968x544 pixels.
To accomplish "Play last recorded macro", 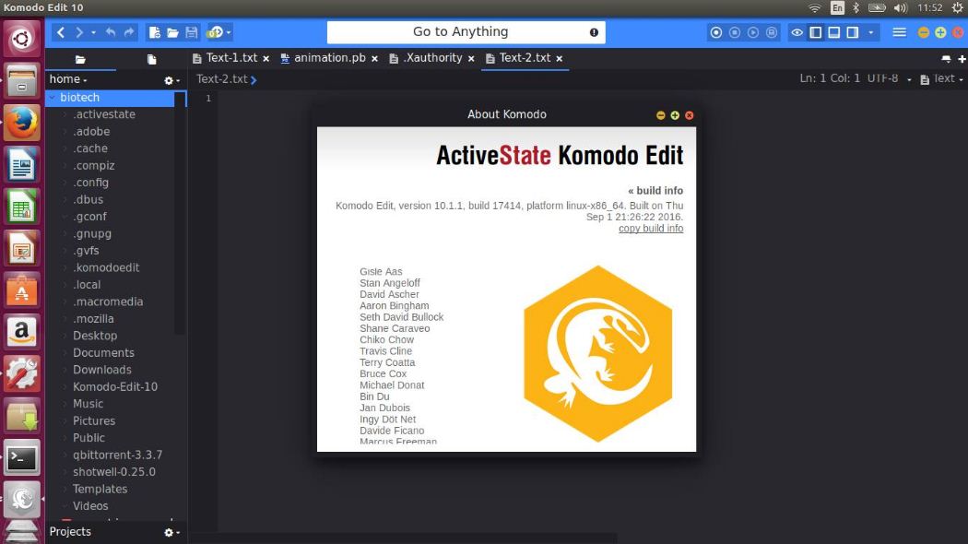I will [x=753, y=32].
